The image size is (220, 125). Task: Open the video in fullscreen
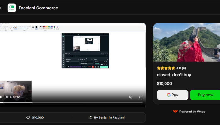[141, 97]
